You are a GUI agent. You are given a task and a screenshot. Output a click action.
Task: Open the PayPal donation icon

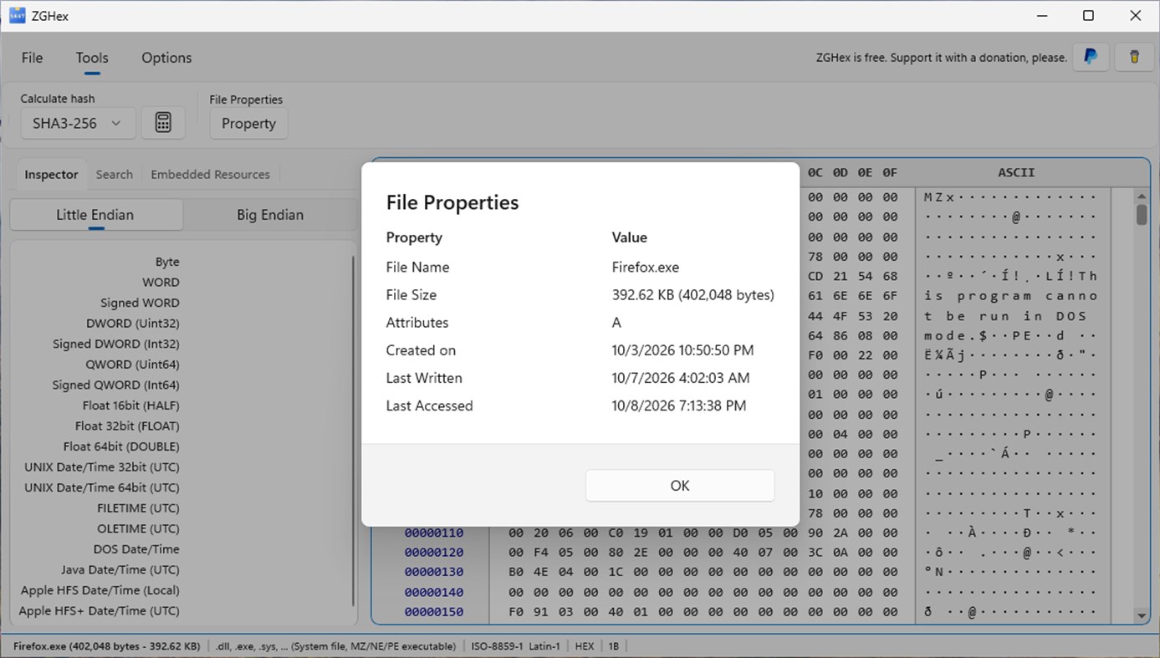(1091, 57)
